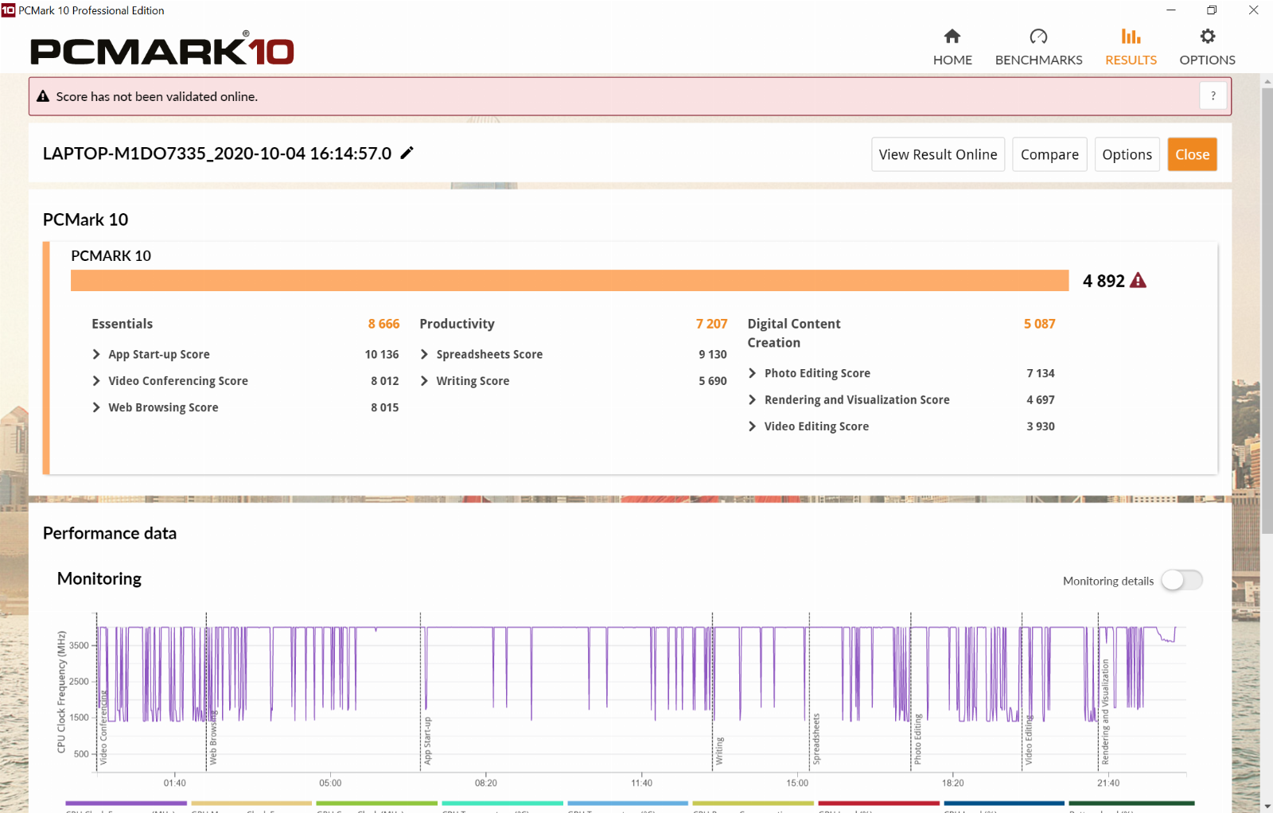Viewport: 1273px width, 813px height.
Task: Click the Spreadsheets marker on chart
Action: click(816, 739)
